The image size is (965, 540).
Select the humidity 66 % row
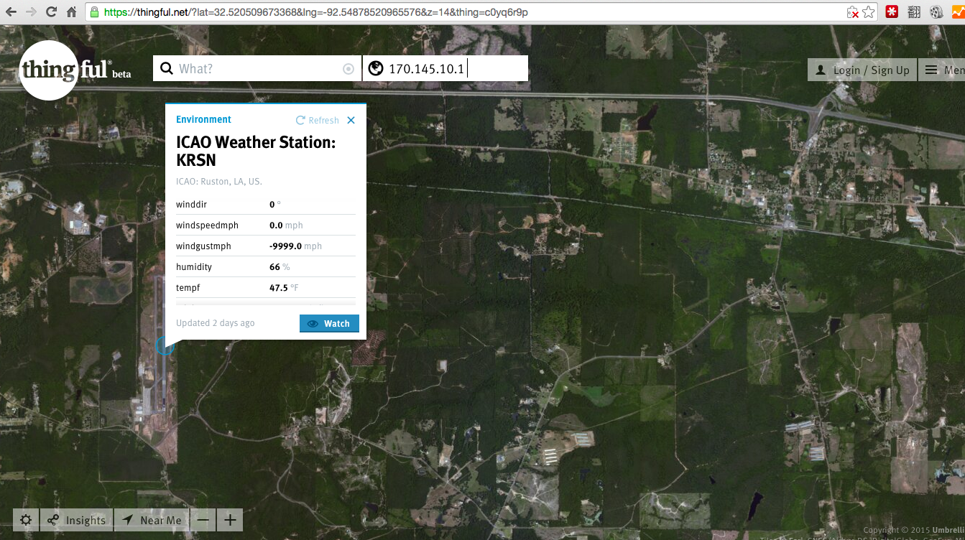click(266, 267)
